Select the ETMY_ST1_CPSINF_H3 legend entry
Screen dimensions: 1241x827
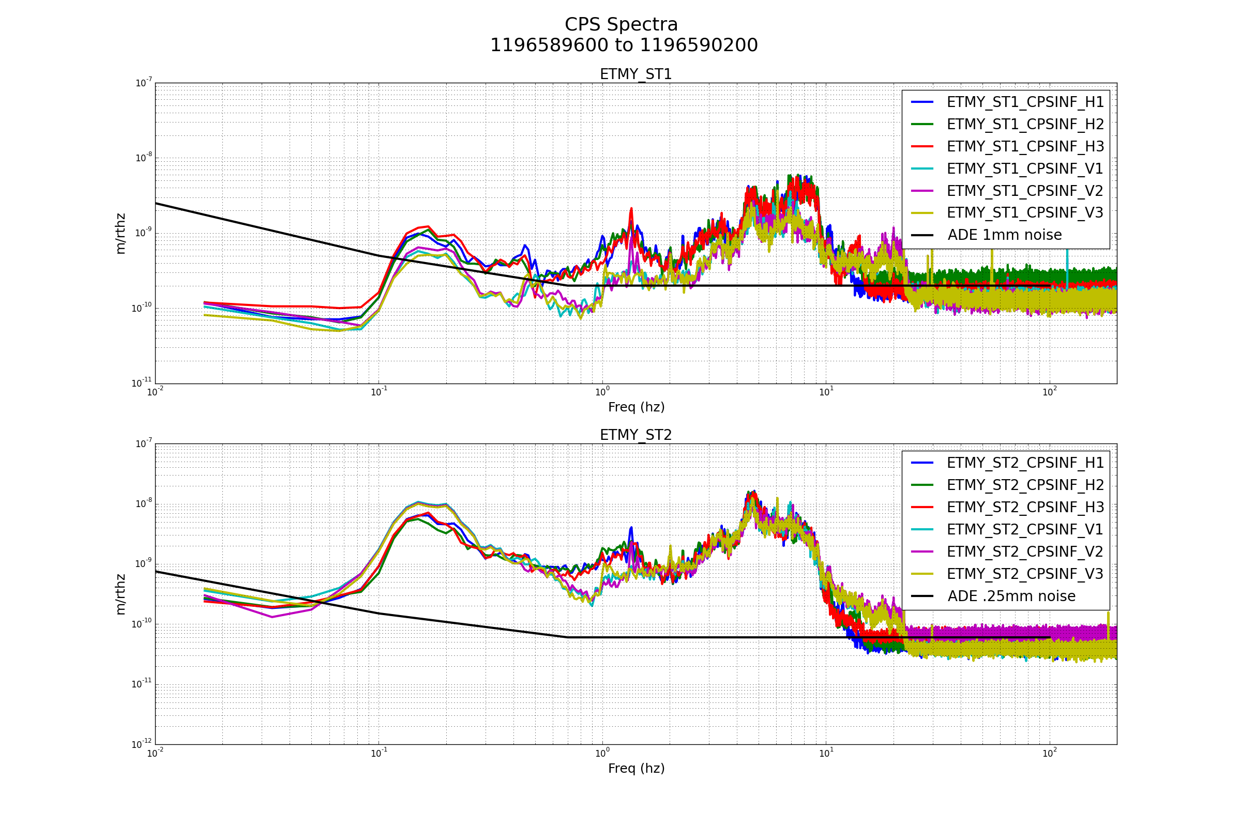1025,147
